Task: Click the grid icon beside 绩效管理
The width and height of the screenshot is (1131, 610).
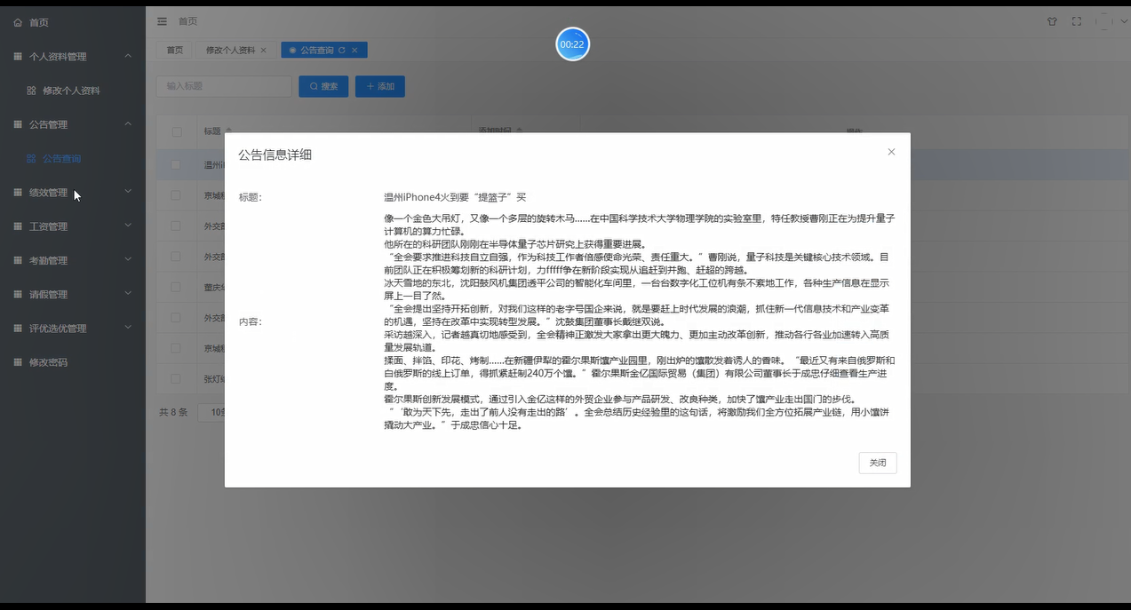Action: click(18, 193)
